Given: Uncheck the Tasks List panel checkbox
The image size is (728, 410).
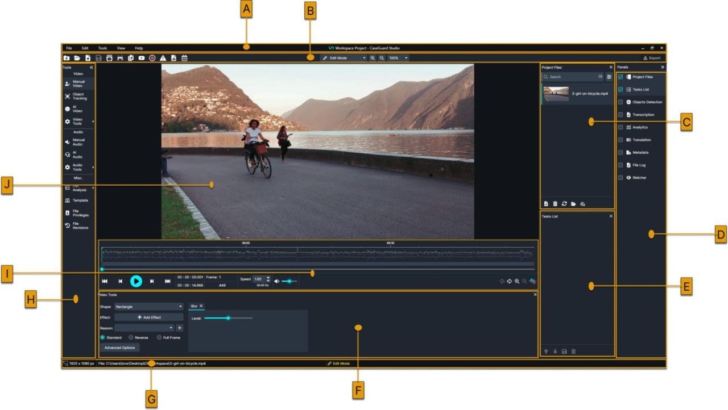Looking at the screenshot, I should pos(621,90).
